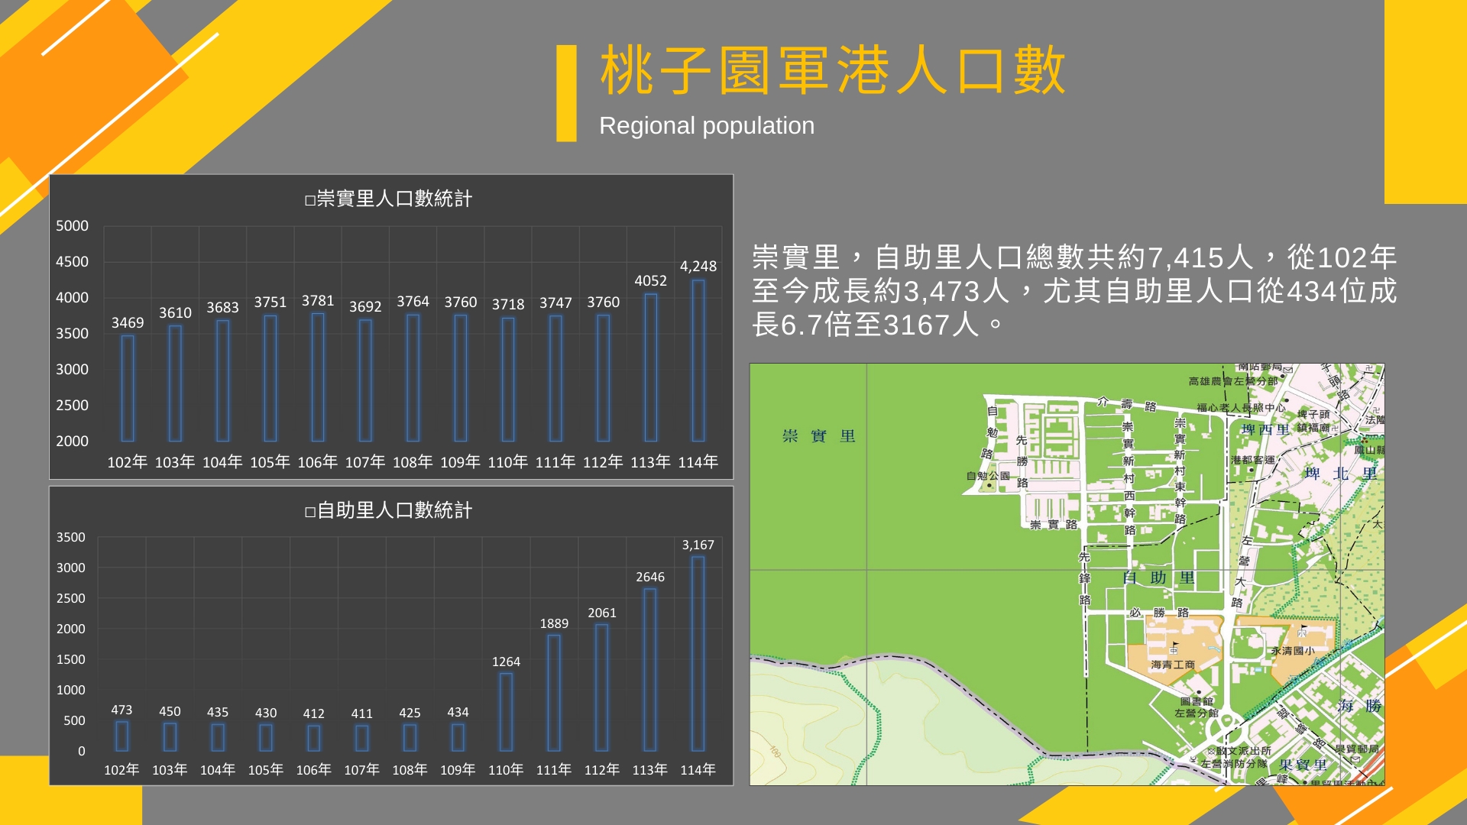Click 自助里 label on the map
1467x825 pixels.
[x=1158, y=577]
